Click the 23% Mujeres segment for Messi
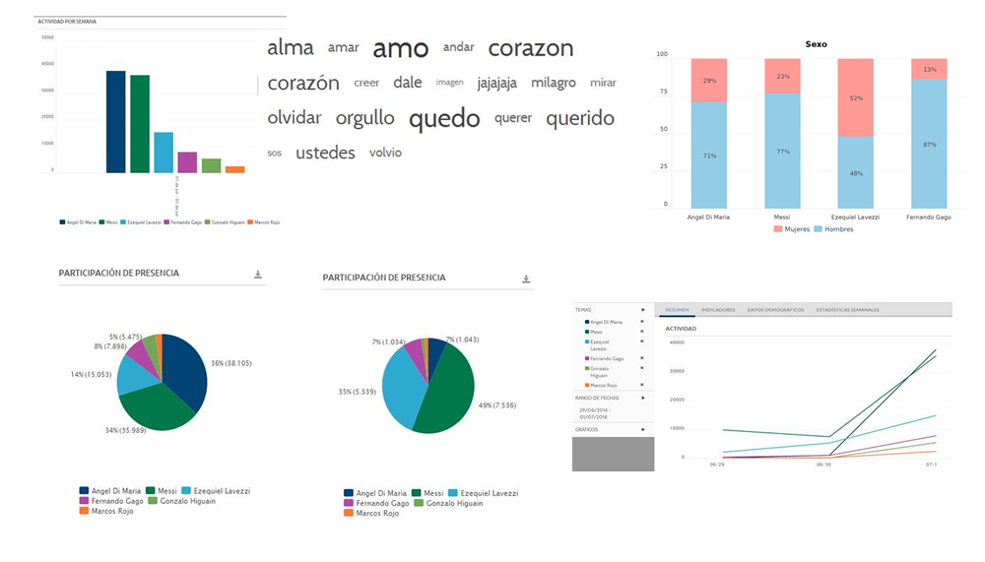The width and height of the screenshot is (985, 562). 782,76
